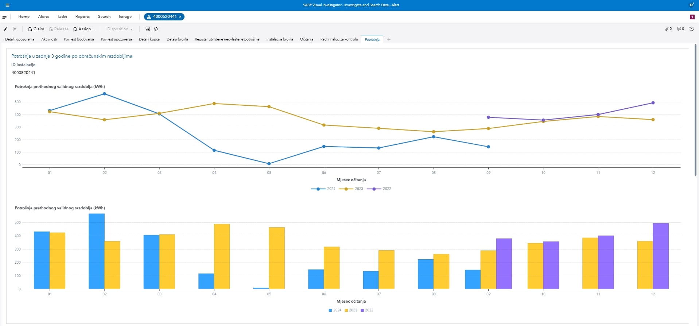The width and height of the screenshot is (699, 326).
Task: Click the blue 2024 bar swatch in legend
Action: tap(330, 310)
